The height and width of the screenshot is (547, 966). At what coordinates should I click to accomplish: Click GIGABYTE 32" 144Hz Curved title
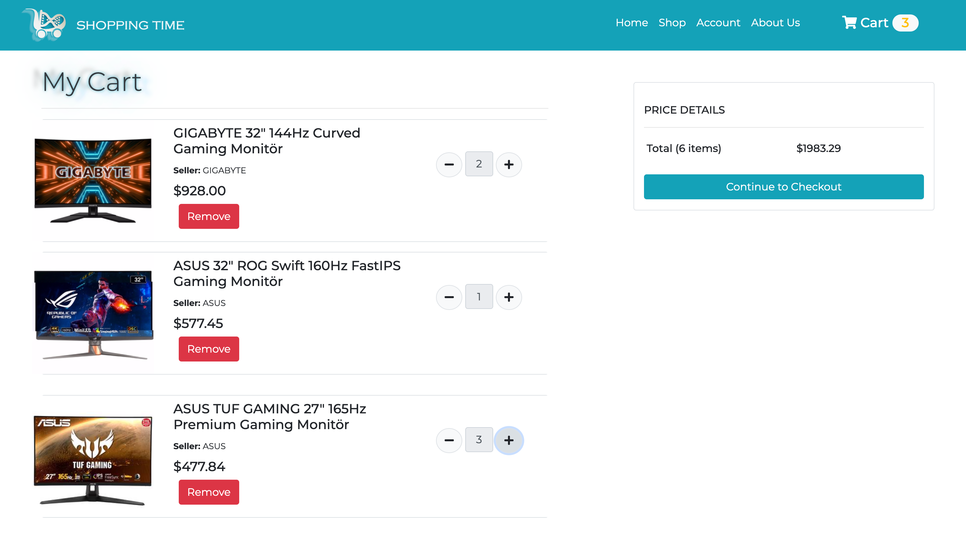click(x=266, y=141)
